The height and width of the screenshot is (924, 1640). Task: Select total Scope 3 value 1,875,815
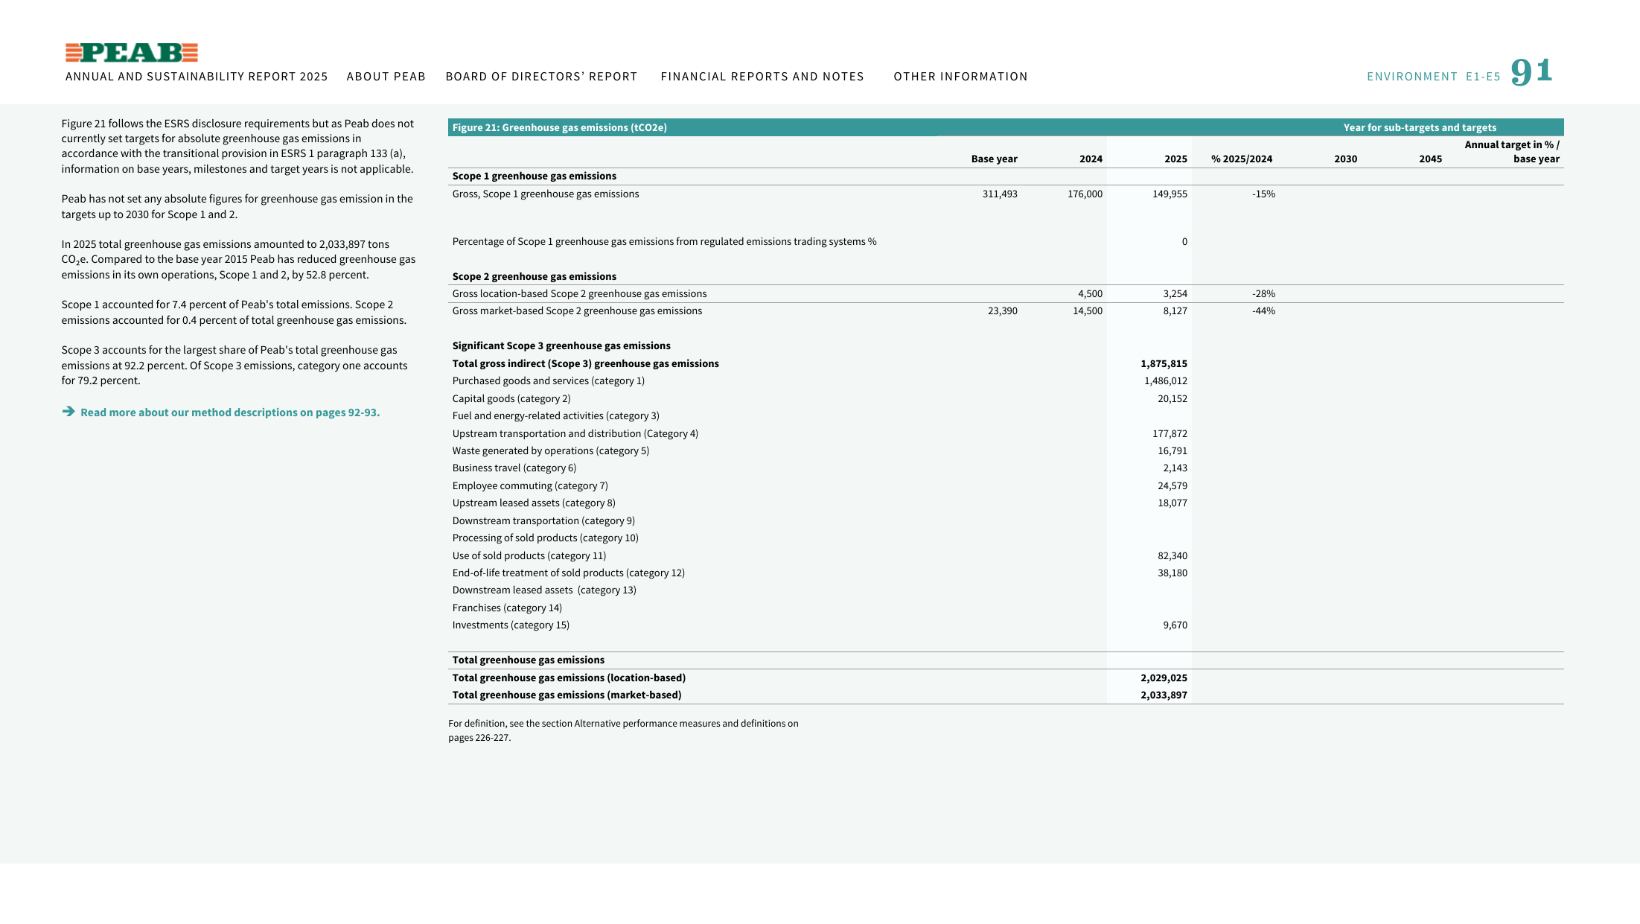pyautogui.click(x=1164, y=363)
